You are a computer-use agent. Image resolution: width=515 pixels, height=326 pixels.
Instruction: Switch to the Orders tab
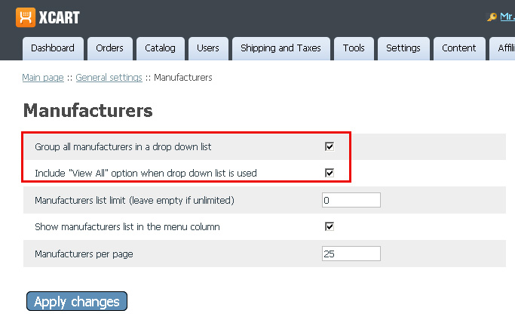[109, 48]
